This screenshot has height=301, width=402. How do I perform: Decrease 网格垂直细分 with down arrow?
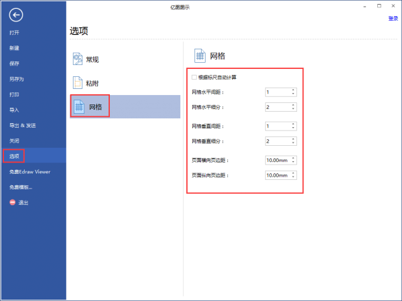[293, 143]
